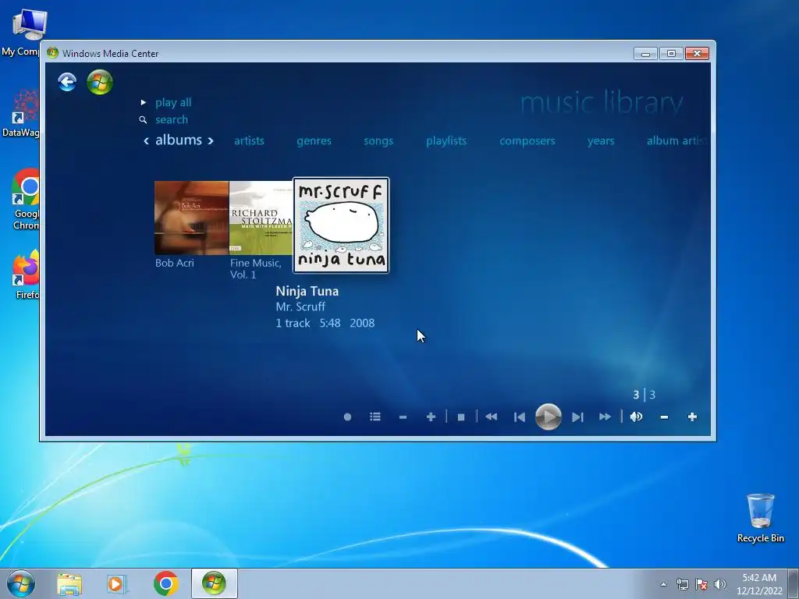
Task: Rewind using the double left arrows
Action: 492,417
